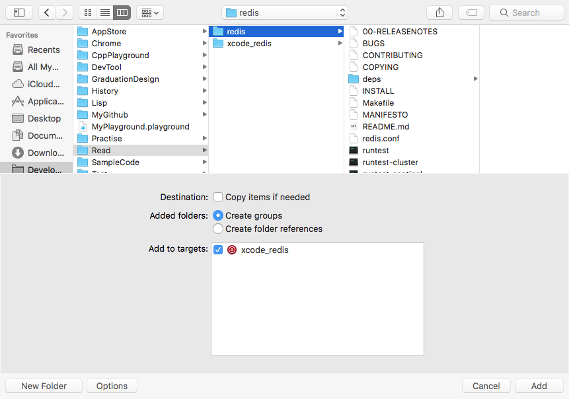Select Create folder references
Screen dimensions: 569x399
pyautogui.click(x=218, y=229)
